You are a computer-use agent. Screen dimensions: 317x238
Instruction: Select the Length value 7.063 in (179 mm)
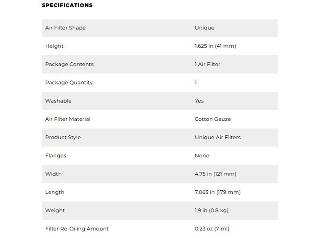click(x=217, y=192)
